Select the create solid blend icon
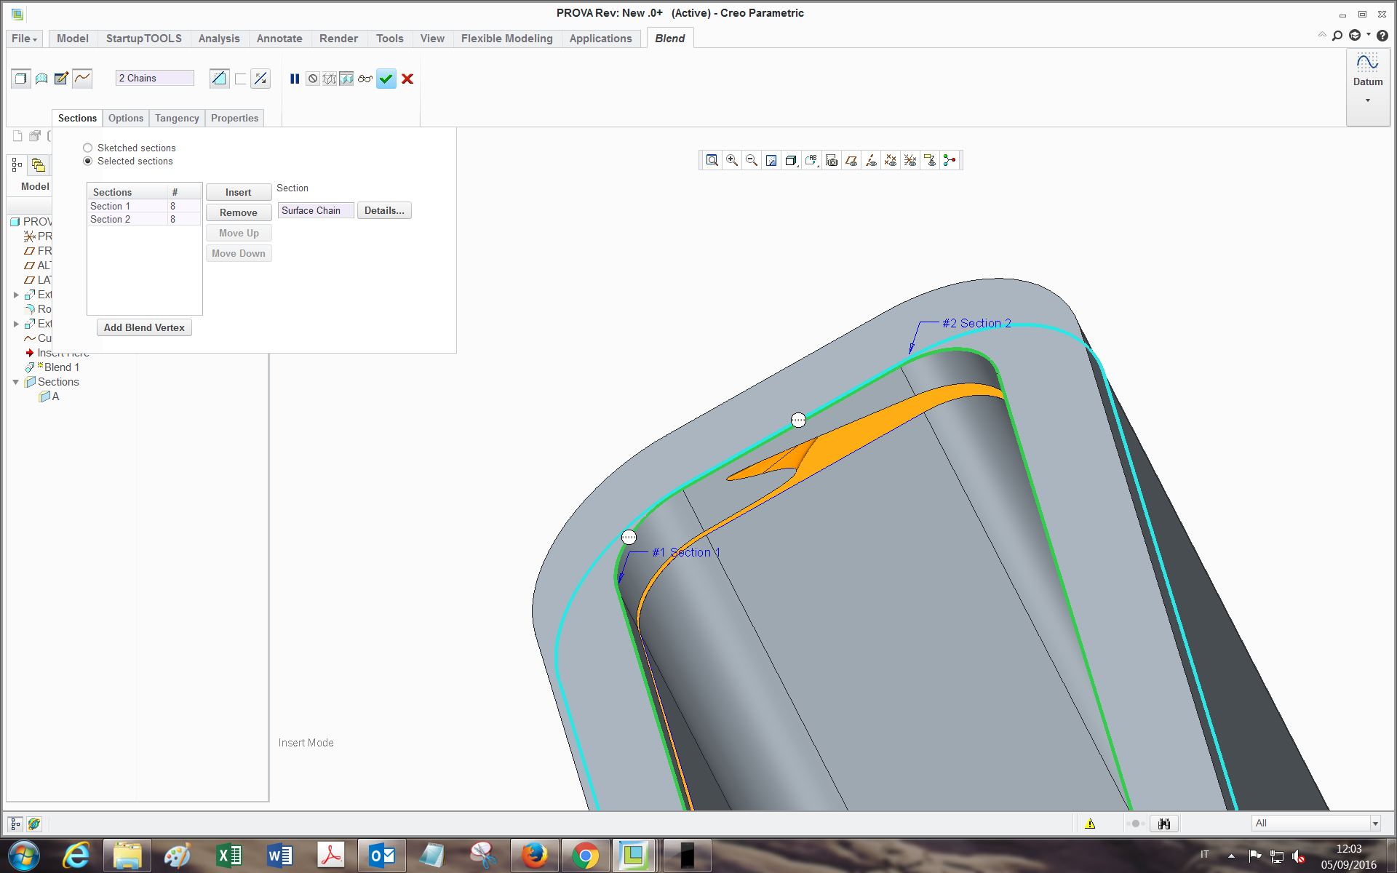Image resolution: width=1397 pixels, height=873 pixels. pos(21,79)
